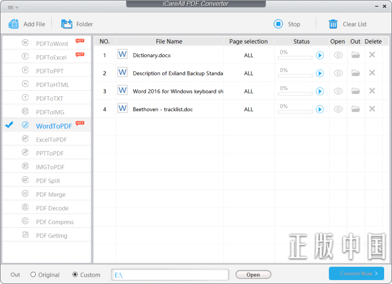Screen dimensions: 392x284
Task: Start converting Dictionary.docx with play button
Action: (x=320, y=55)
